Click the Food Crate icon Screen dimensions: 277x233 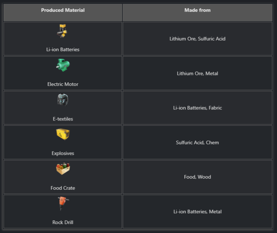(63, 168)
